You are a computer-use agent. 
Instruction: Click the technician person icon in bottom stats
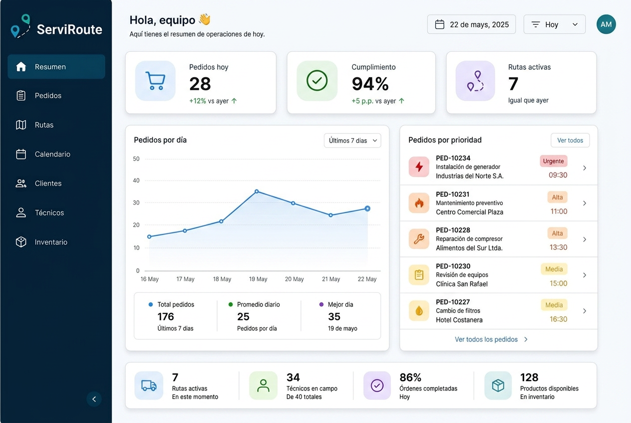tap(263, 386)
